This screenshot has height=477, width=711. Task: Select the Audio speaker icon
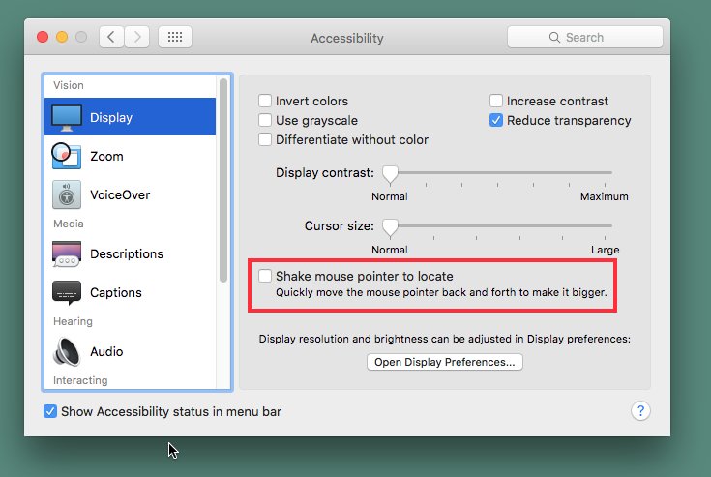pyautogui.click(x=67, y=351)
